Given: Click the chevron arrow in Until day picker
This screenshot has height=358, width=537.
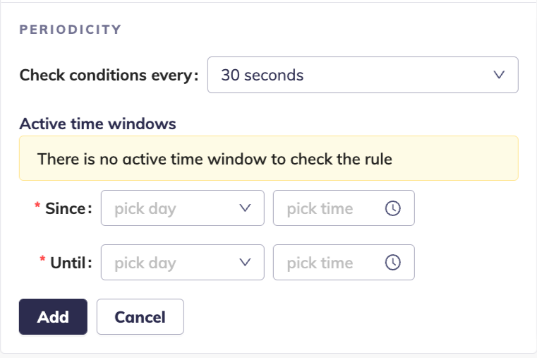Looking at the screenshot, I should (246, 263).
